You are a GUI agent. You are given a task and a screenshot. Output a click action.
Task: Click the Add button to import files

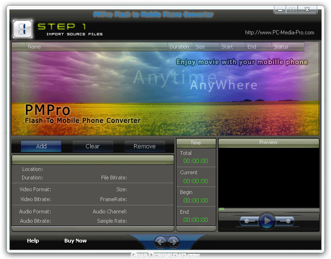click(41, 146)
